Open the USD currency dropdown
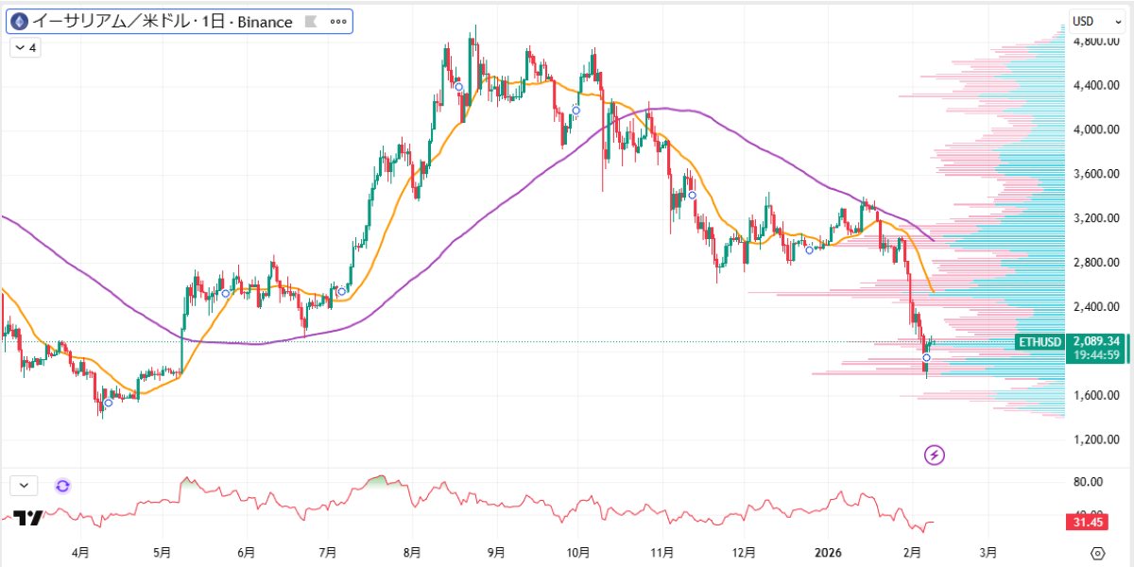Image resolution: width=1134 pixels, height=567 pixels. click(1096, 21)
